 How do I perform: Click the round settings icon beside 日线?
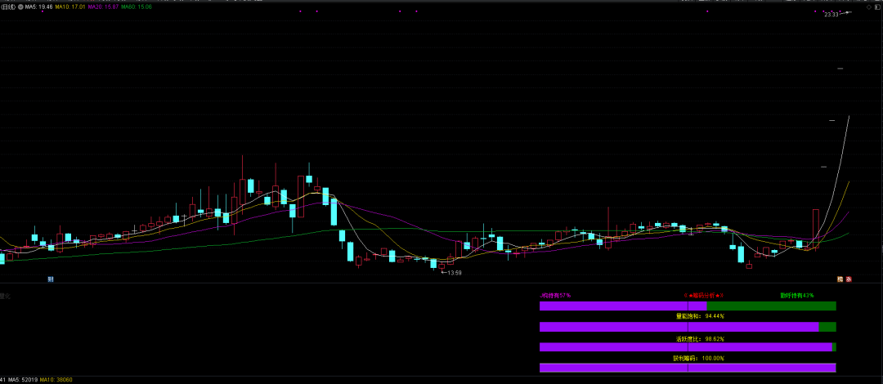coord(20,7)
